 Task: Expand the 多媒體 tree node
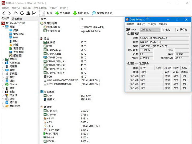(x=3, y=74)
